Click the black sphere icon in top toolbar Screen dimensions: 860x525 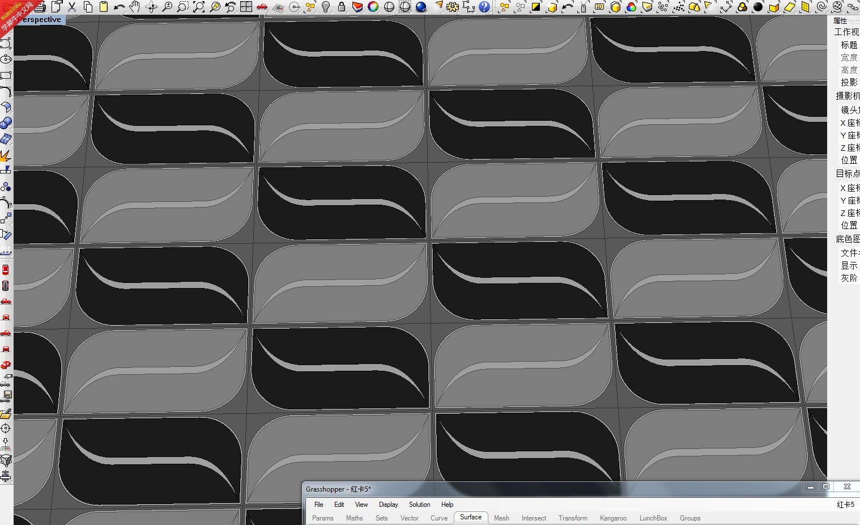click(x=758, y=7)
